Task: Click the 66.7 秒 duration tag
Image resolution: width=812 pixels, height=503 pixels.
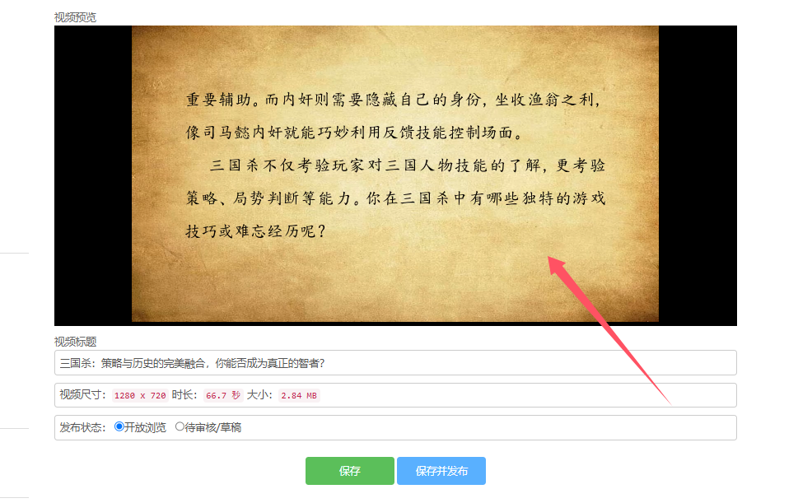Action: [222, 395]
